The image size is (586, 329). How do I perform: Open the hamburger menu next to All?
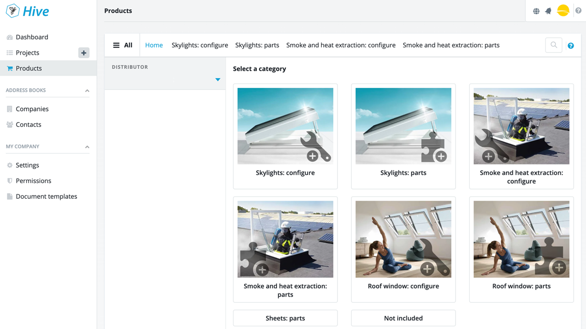[116, 45]
